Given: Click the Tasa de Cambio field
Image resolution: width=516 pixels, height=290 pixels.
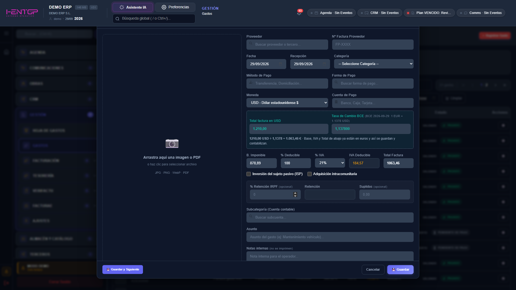Looking at the screenshot, I should pos(371,129).
